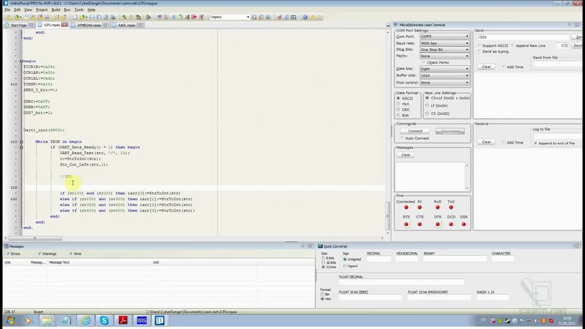Open the Tools menu

79,10
